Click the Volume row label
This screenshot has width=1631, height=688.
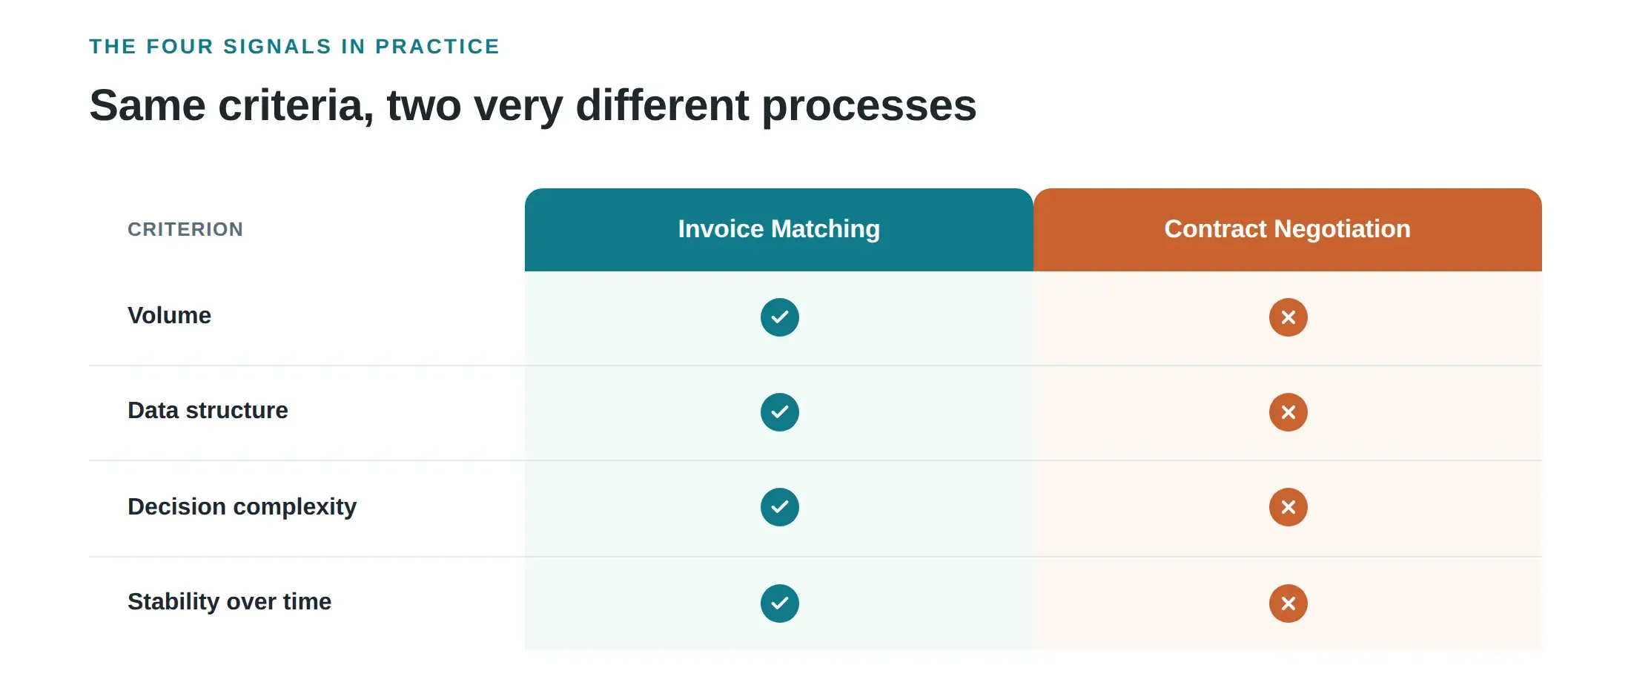pos(169,316)
